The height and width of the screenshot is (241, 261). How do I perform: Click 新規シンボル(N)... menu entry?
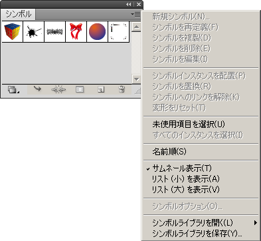click(x=201, y=17)
